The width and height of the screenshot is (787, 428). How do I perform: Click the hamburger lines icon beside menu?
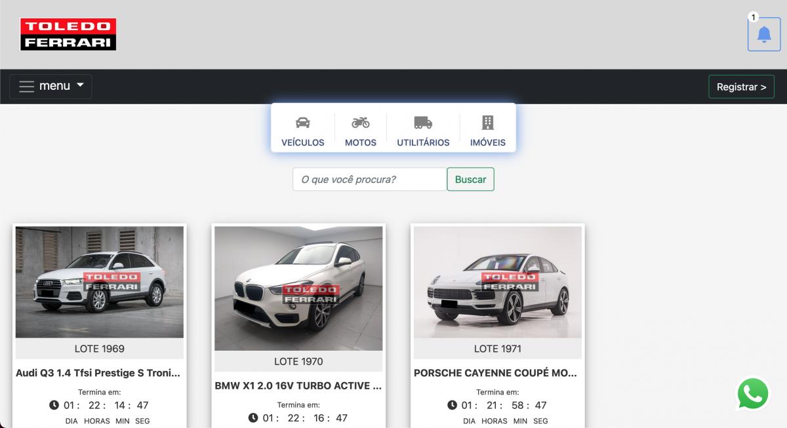pos(26,87)
